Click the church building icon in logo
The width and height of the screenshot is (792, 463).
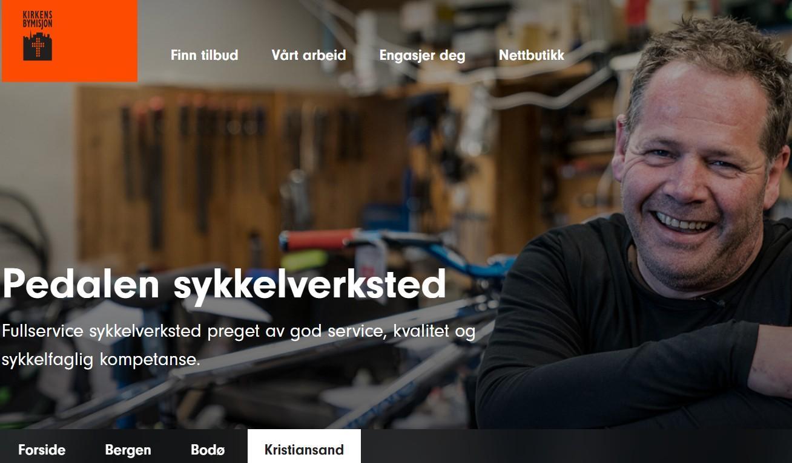click(38, 45)
